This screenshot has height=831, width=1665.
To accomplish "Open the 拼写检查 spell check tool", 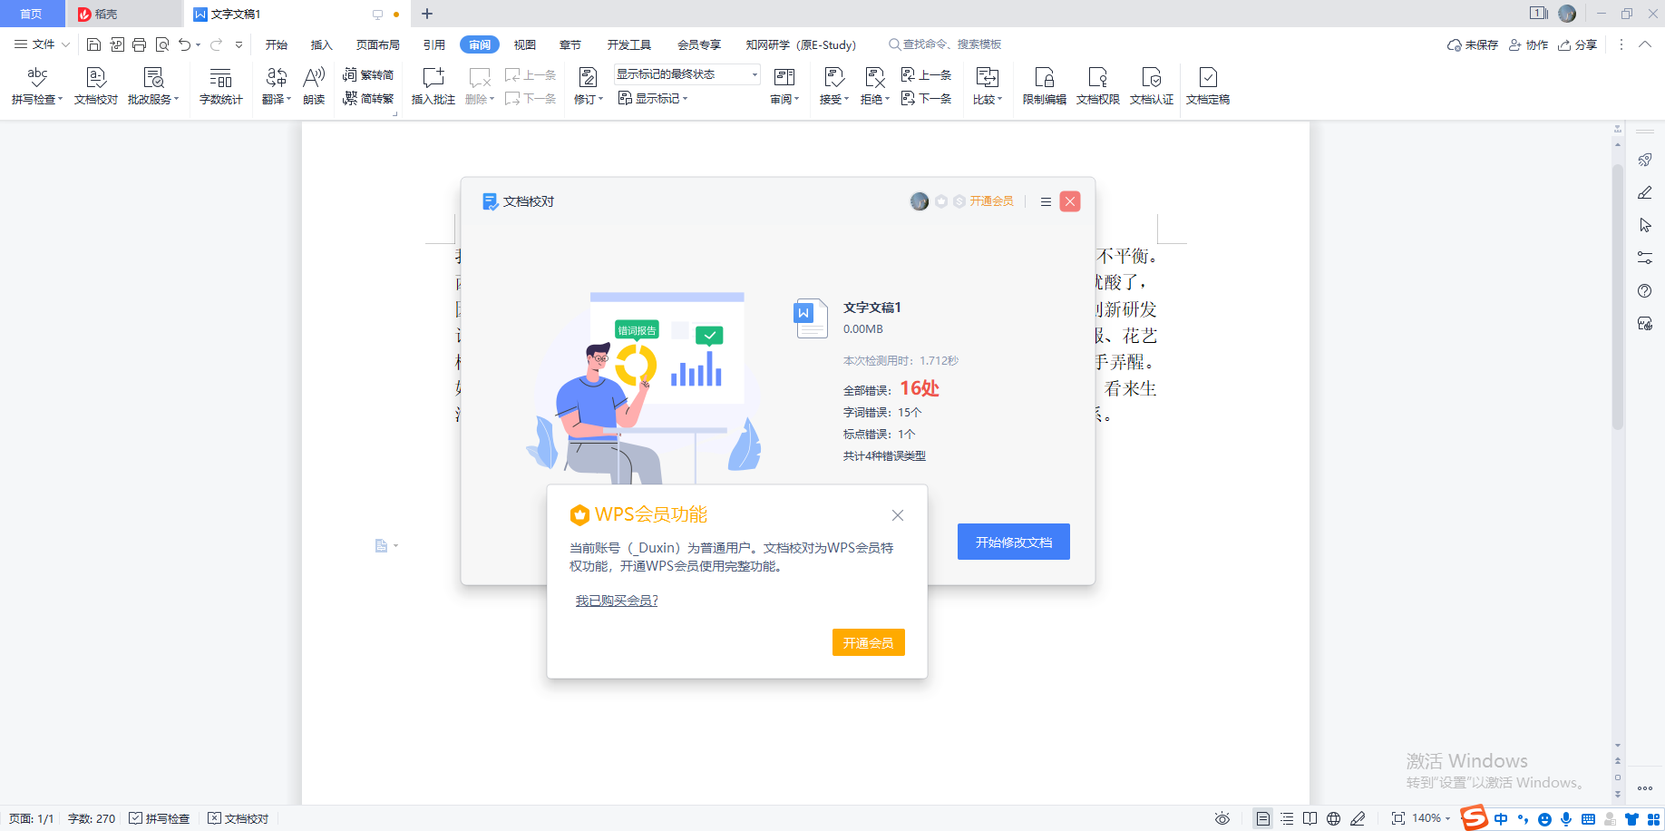I will tap(36, 86).
